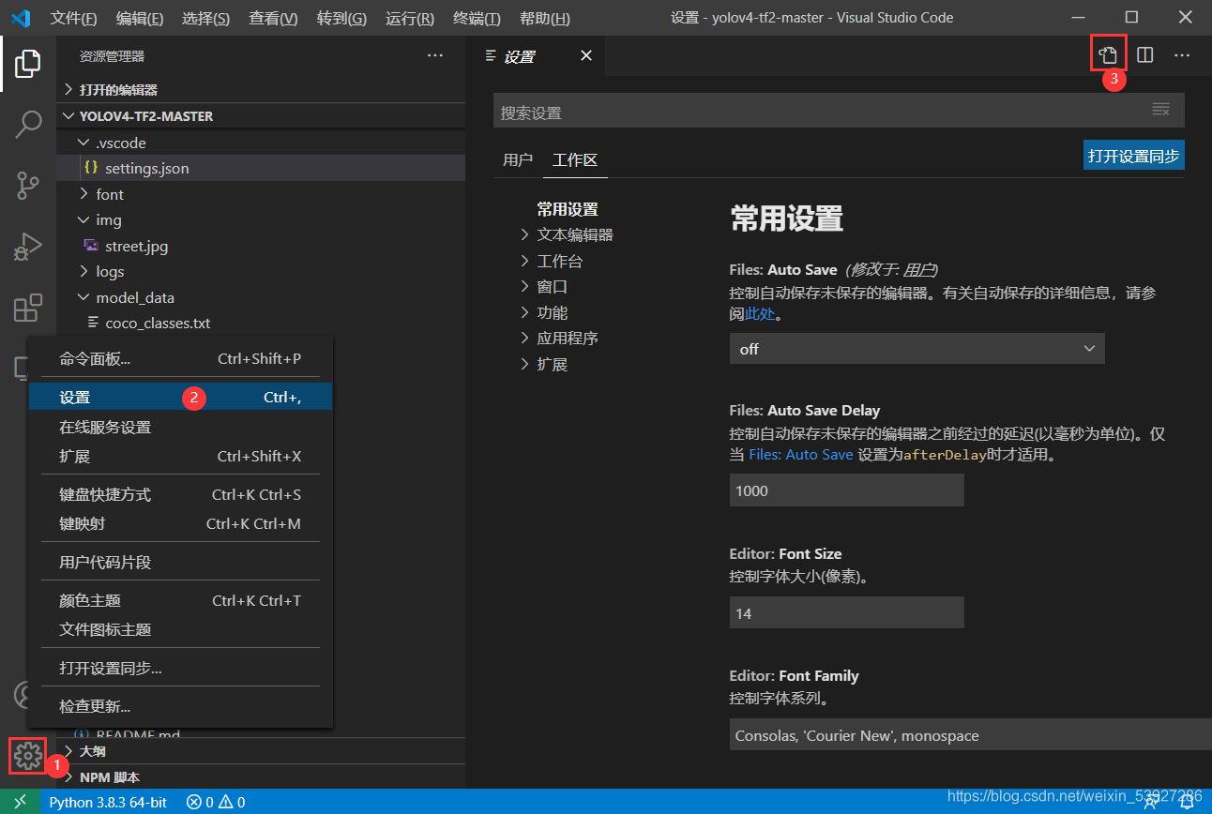Expand the font folder
Screen dimensions: 1212x814
[261, 194]
